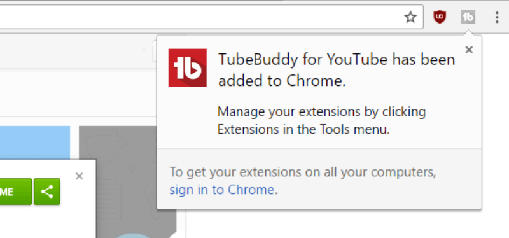Click the document outline on the gray card

(109, 200)
